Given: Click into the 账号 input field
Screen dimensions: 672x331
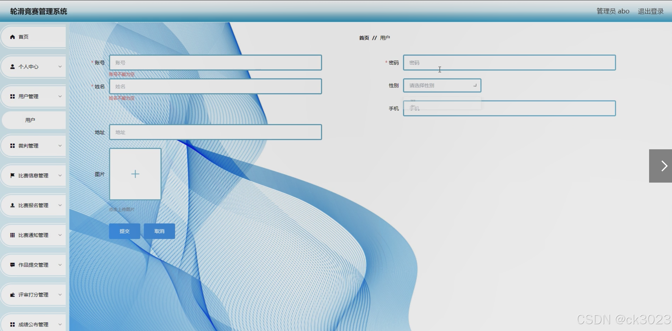Looking at the screenshot, I should (215, 63).
